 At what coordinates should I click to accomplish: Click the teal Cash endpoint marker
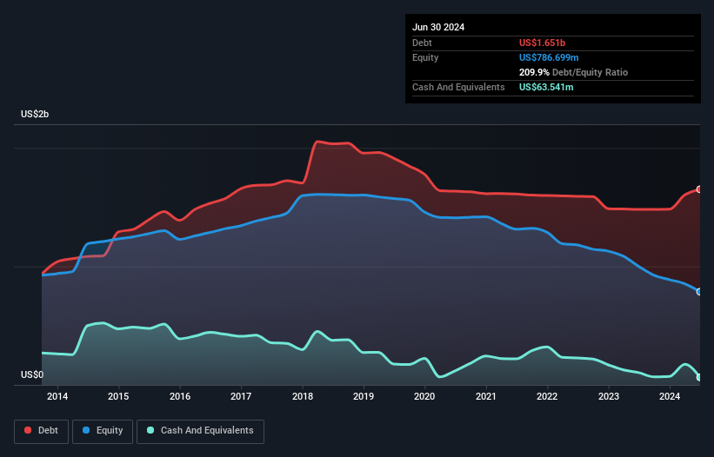click(699, 377)
